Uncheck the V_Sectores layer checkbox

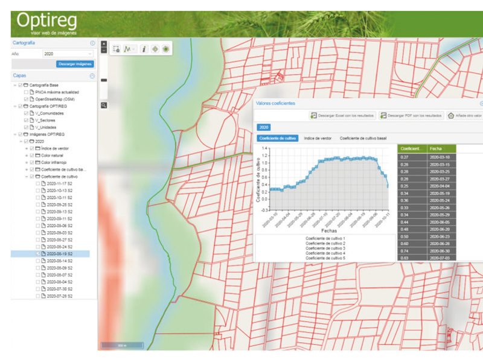coord(26,120)
